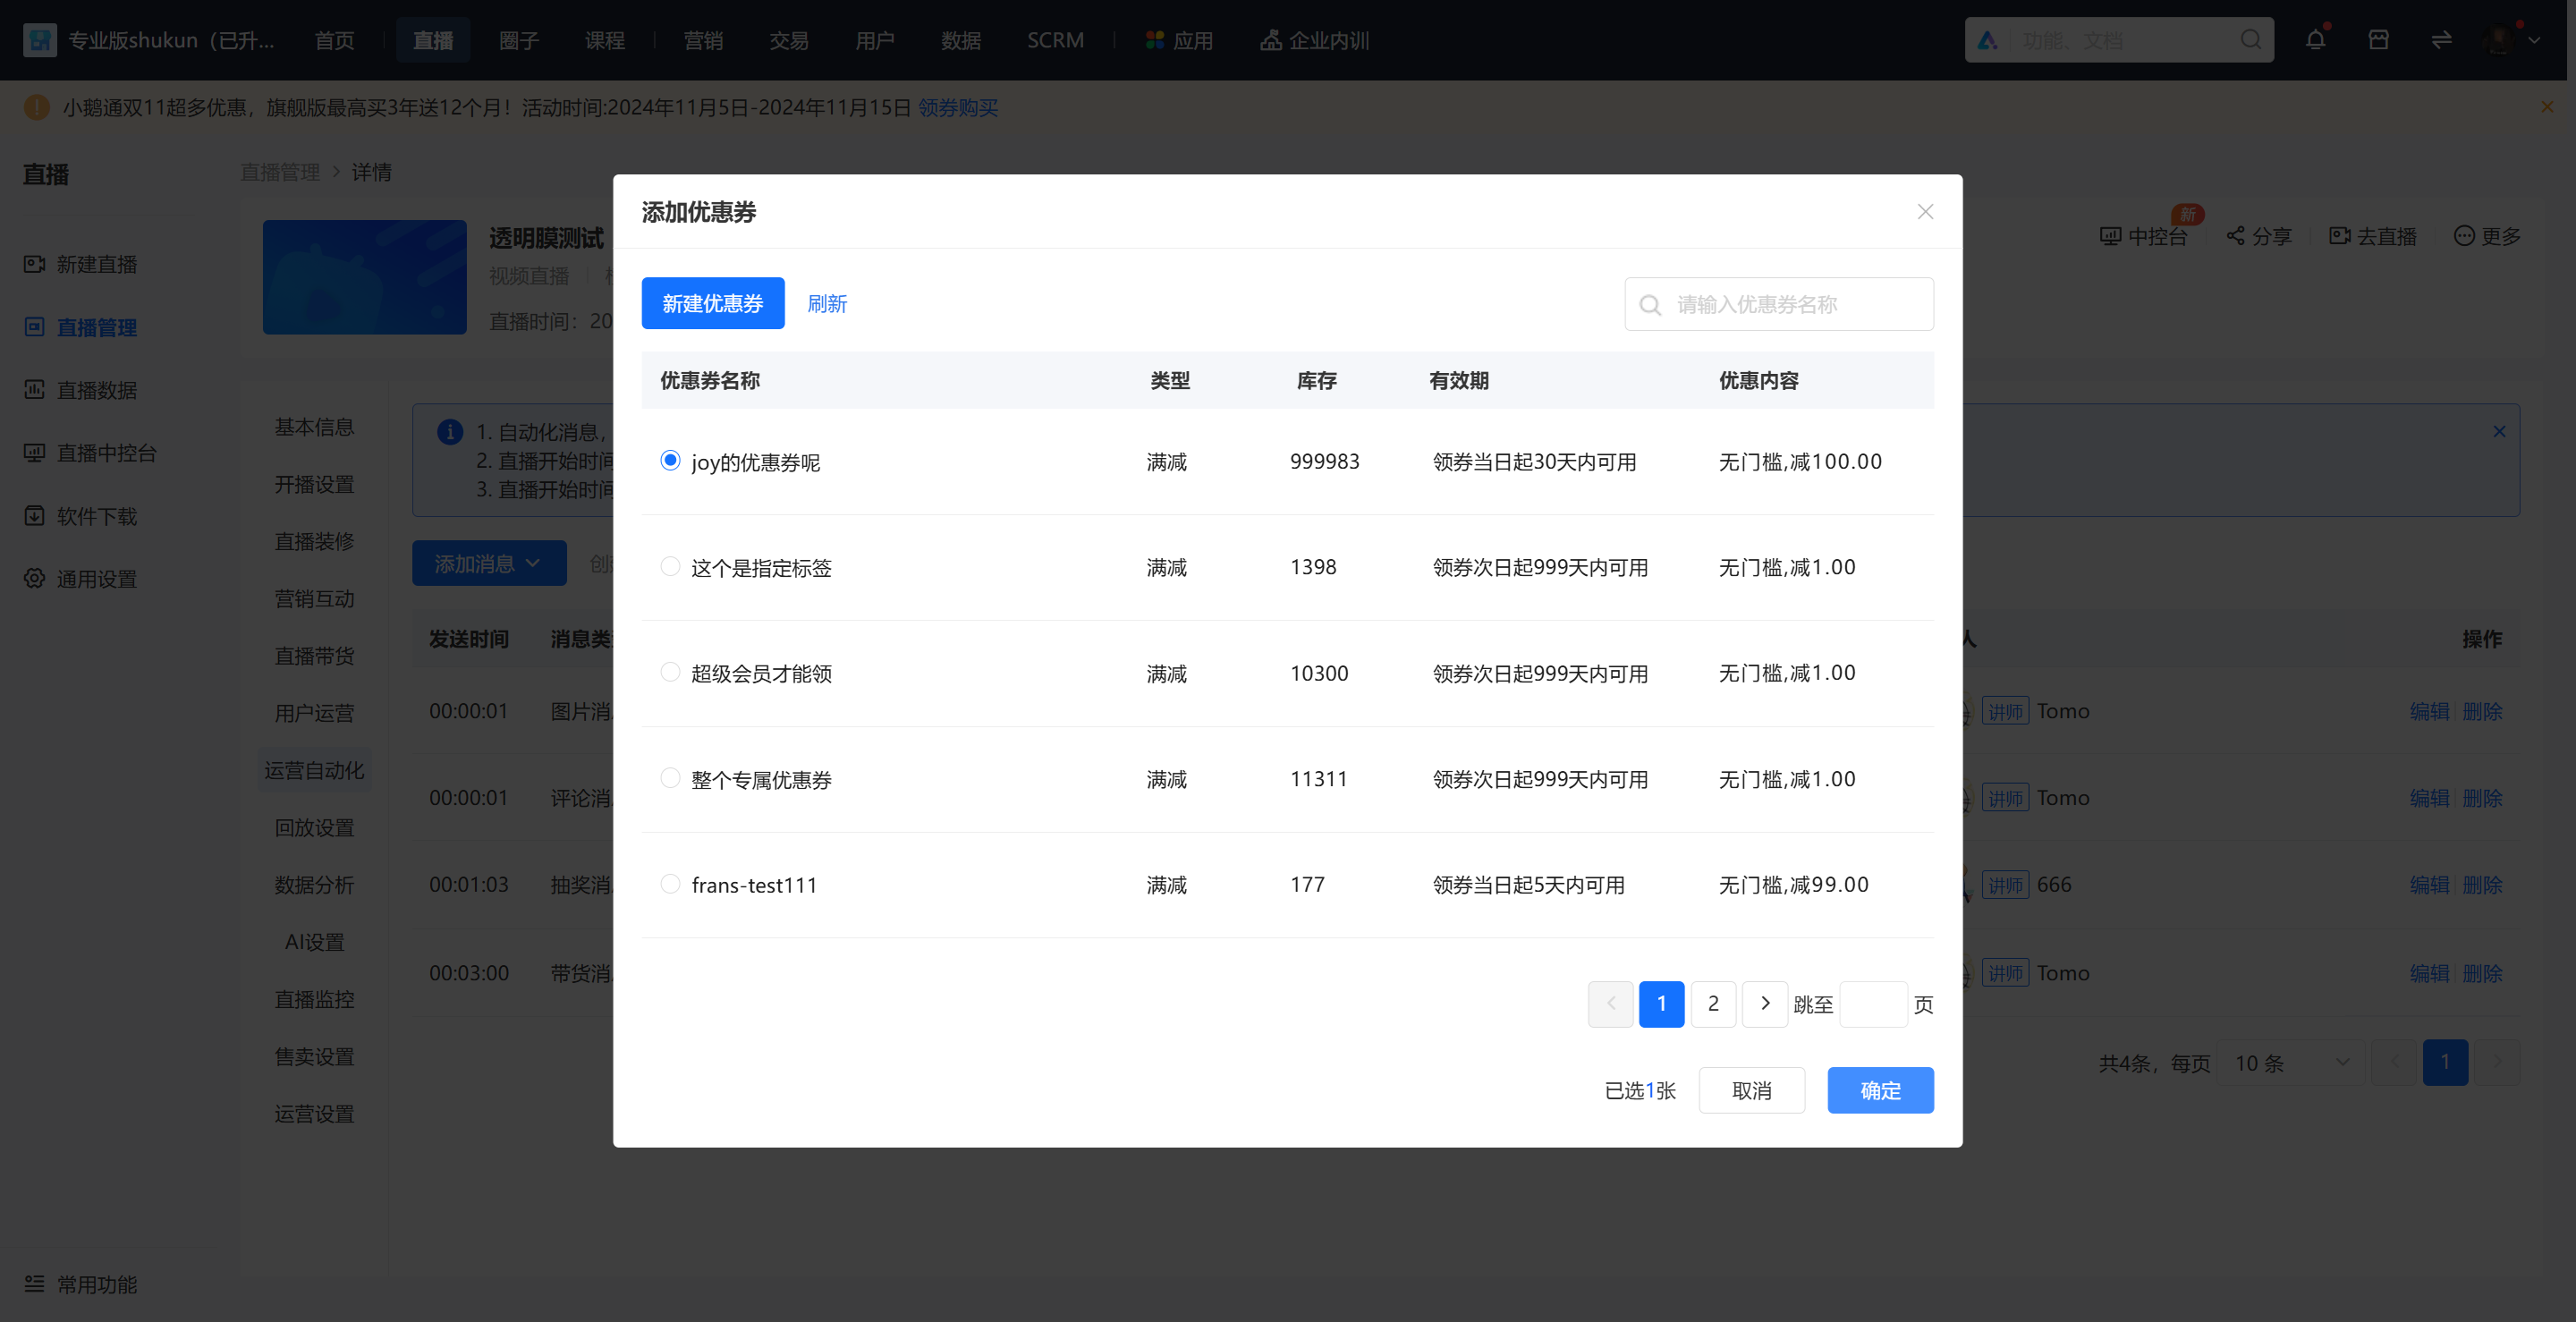Open 新建直播 in the sidebar
2576x1322 pixels.
[x=81, y=264]
